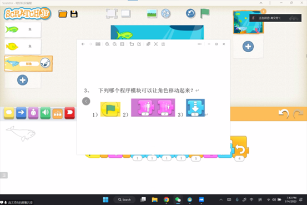
Task: Select the green sound blocks category
Action: [46, 113]
